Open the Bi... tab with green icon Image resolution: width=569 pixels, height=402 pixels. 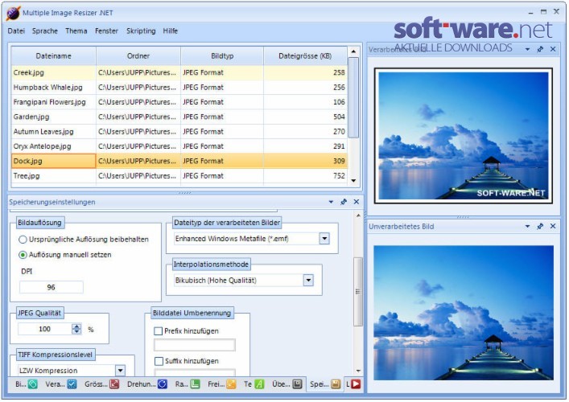pyautogui.click(x=27, y=384)
